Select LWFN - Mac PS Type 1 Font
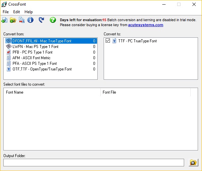202x171 pixels. [x=35, y=47]
